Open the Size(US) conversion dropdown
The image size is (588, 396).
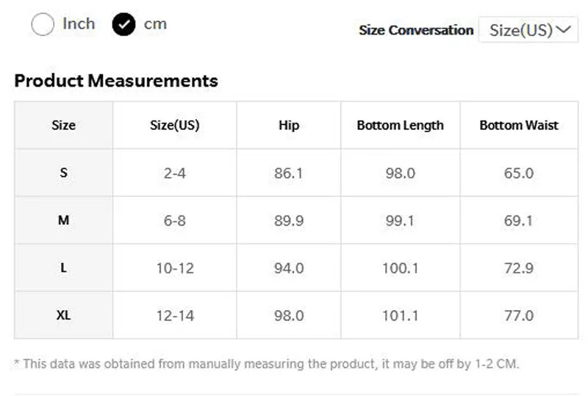point(528,29)
